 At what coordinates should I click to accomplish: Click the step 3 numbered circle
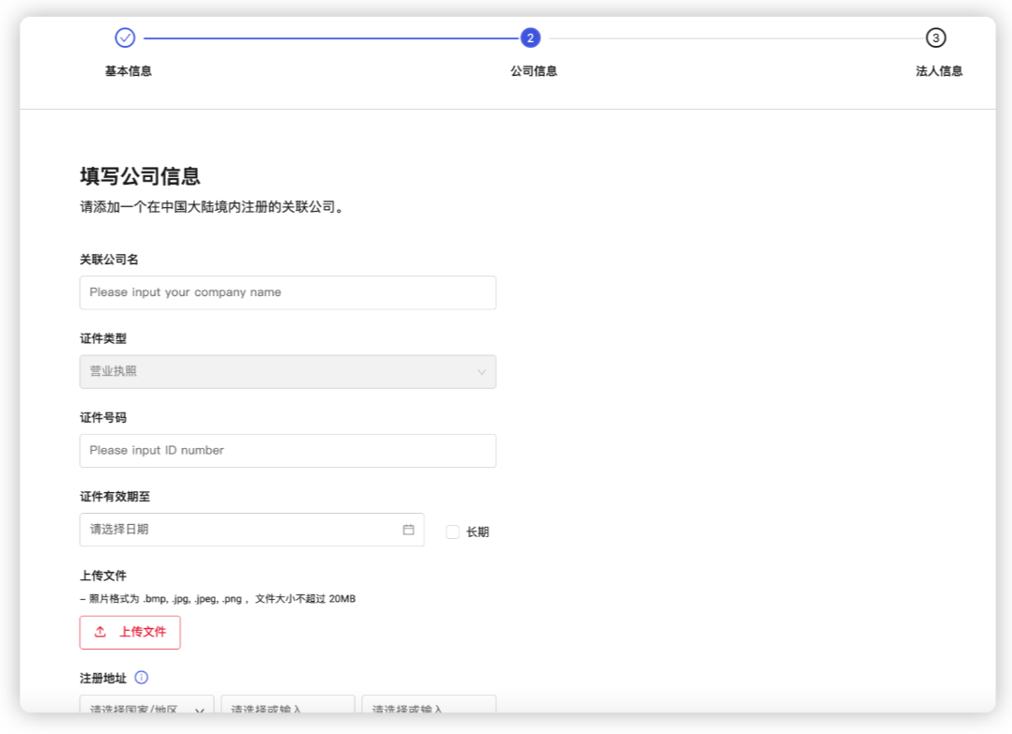[935, 37]
